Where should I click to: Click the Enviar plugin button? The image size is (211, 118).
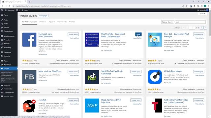click(43, 16)
